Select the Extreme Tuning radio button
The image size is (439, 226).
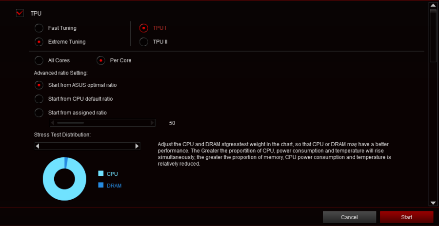pyautogui.click(x=39, y=42)
